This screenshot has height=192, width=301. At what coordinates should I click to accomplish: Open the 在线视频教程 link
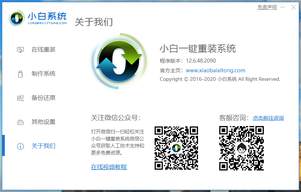click(x=109, y=167)
